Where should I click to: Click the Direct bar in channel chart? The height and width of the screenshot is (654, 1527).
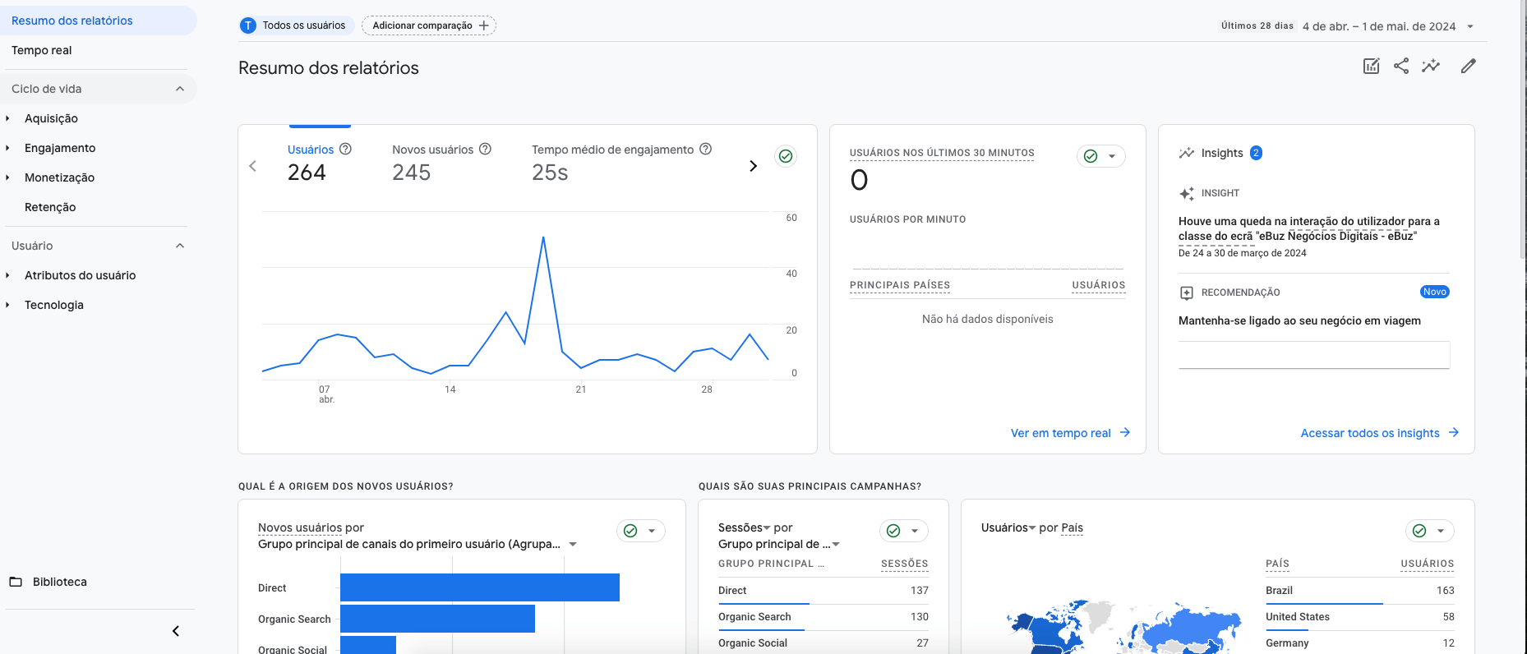480,587
